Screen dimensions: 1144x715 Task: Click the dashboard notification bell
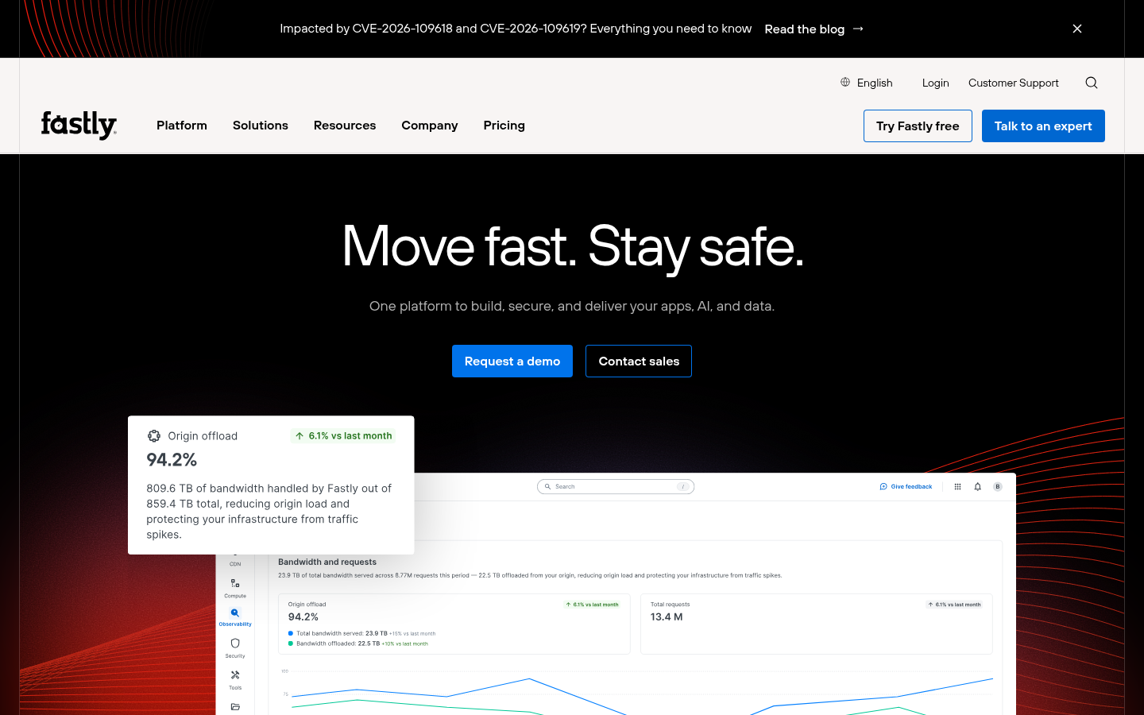click(978, 487)
